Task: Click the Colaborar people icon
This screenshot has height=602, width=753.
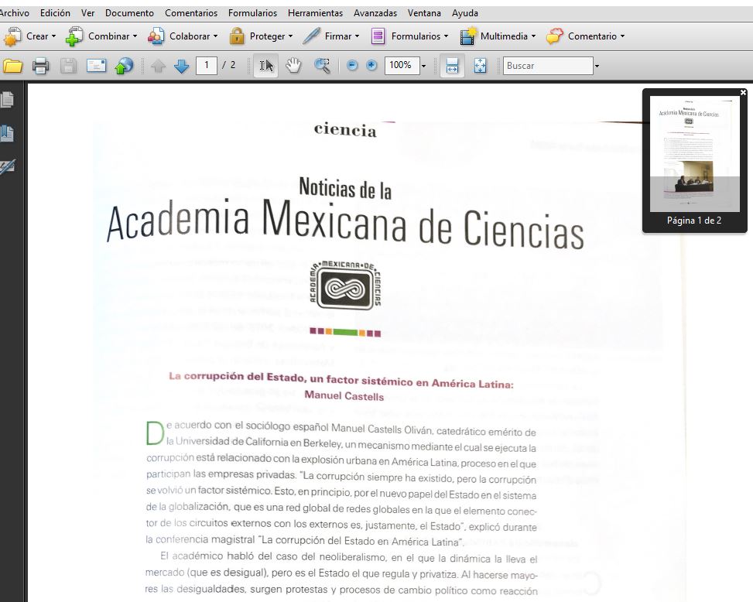Action: (x=156, y=36)
